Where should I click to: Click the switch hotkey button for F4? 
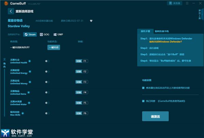click(79, 92)
